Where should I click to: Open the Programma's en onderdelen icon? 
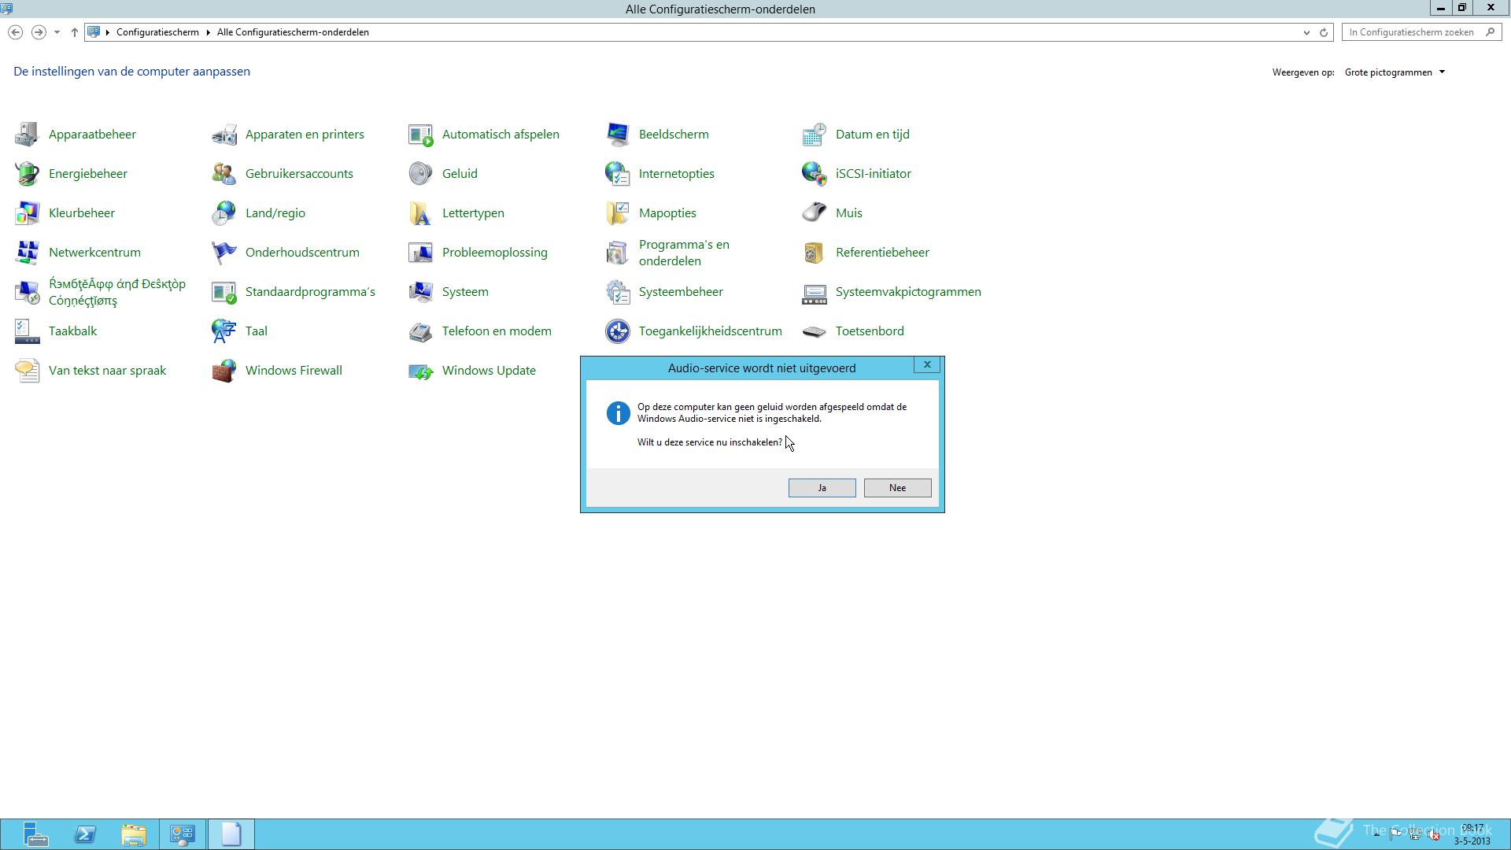[617, 253]
